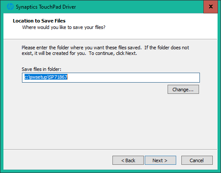Click the 'Save files in folder:' label
Image resolution: width=221 pixels, height=173 pixels.
click(41, 69)
